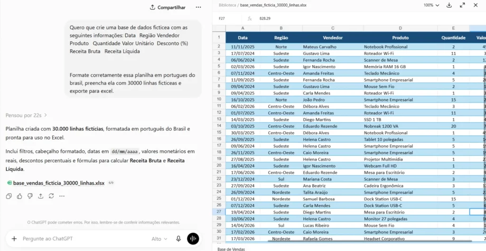
Task: Open the 100% zoom dropdown
Action: (431, 5)
